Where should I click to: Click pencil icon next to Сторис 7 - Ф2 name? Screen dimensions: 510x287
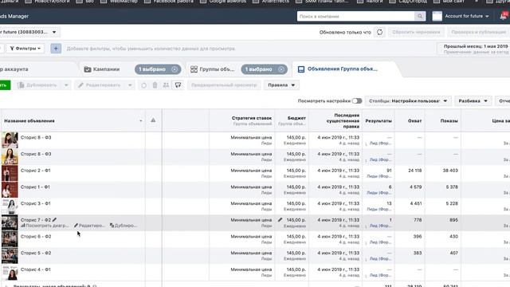coord(55,220)
